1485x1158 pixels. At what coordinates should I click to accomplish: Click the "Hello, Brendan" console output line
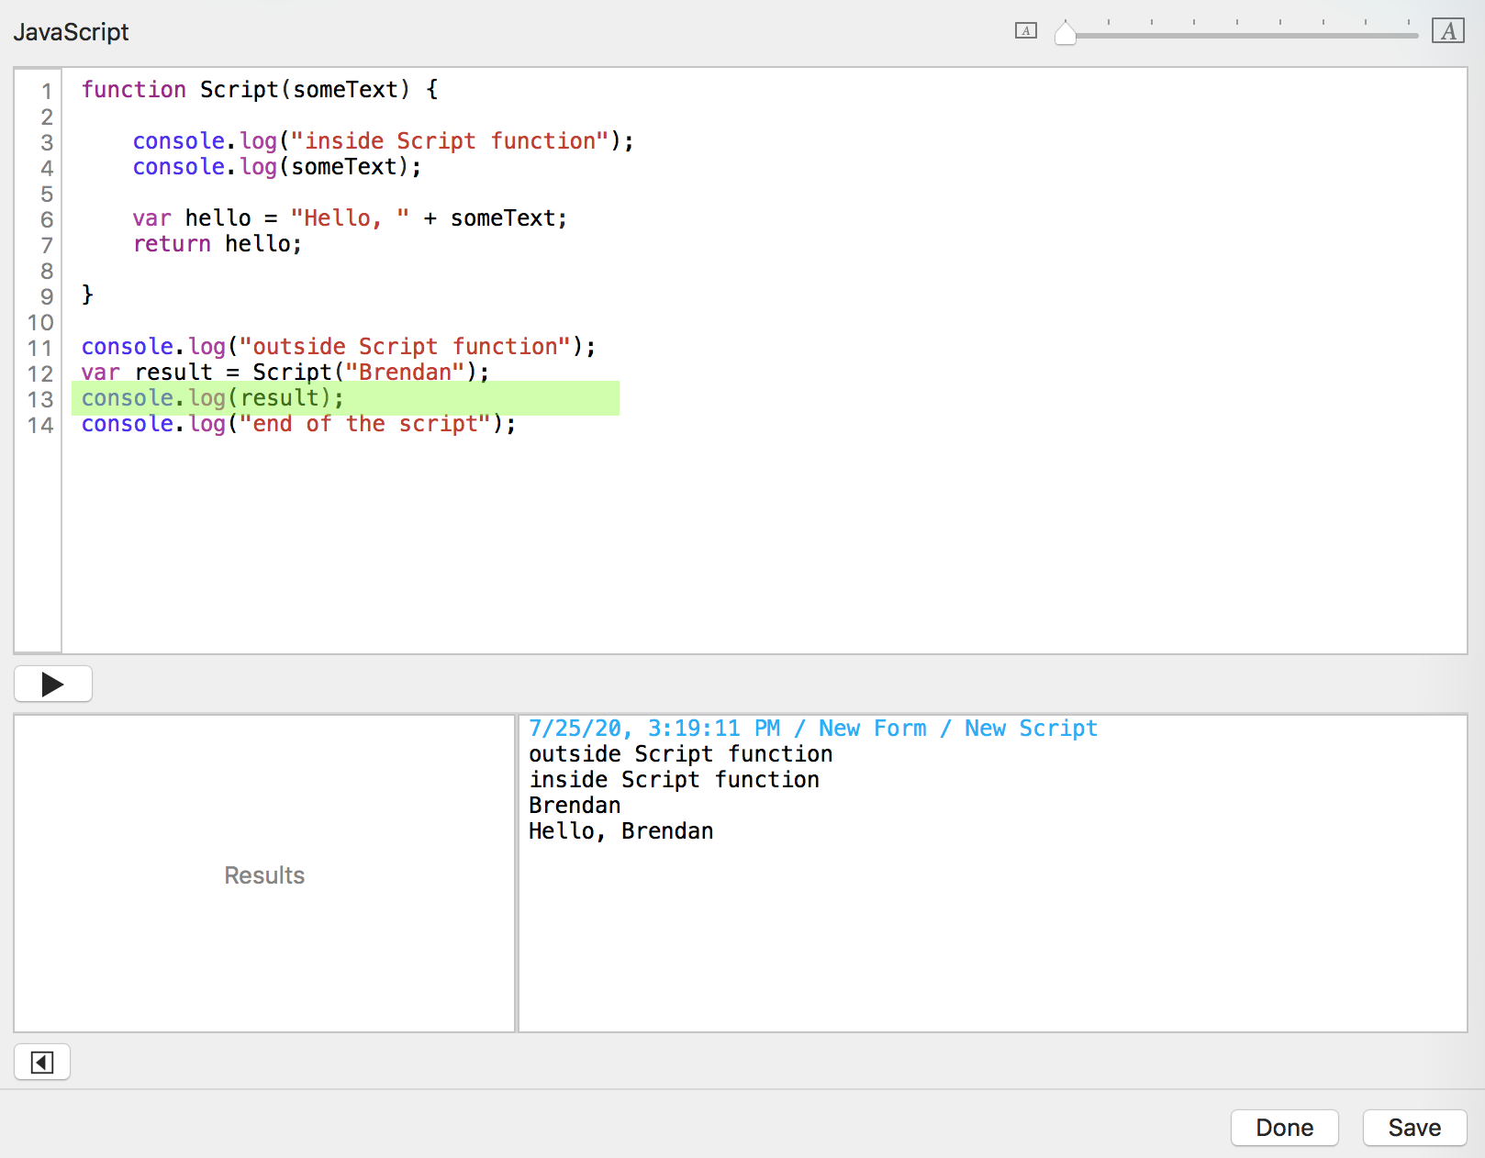[x=620, y=831]
